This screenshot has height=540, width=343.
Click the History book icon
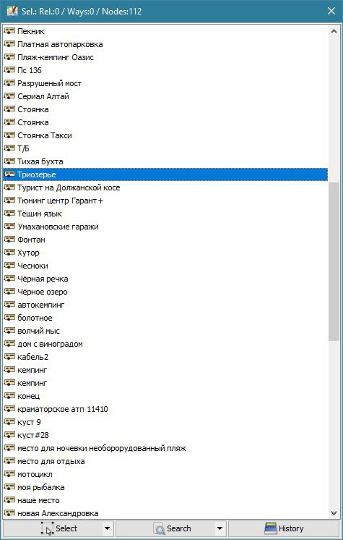click(271, 528)
